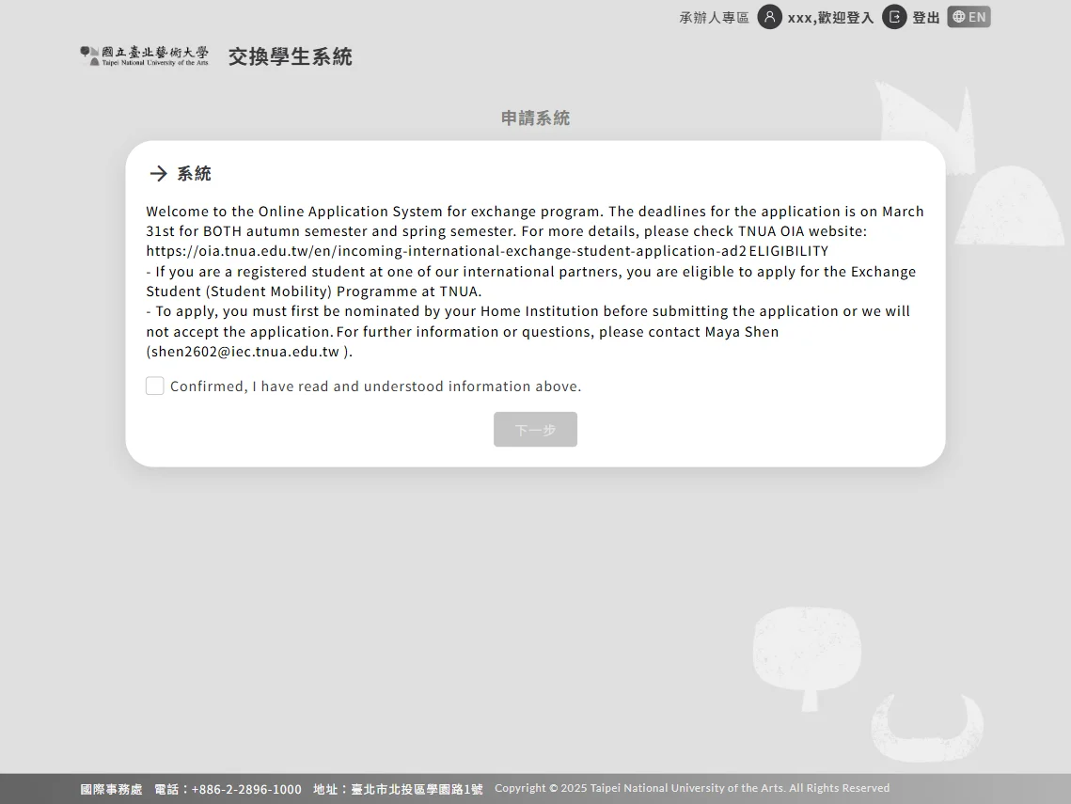
Task: Enable the information confirmation checkbox
Action: pyautogui.click(x=154, y=386)
